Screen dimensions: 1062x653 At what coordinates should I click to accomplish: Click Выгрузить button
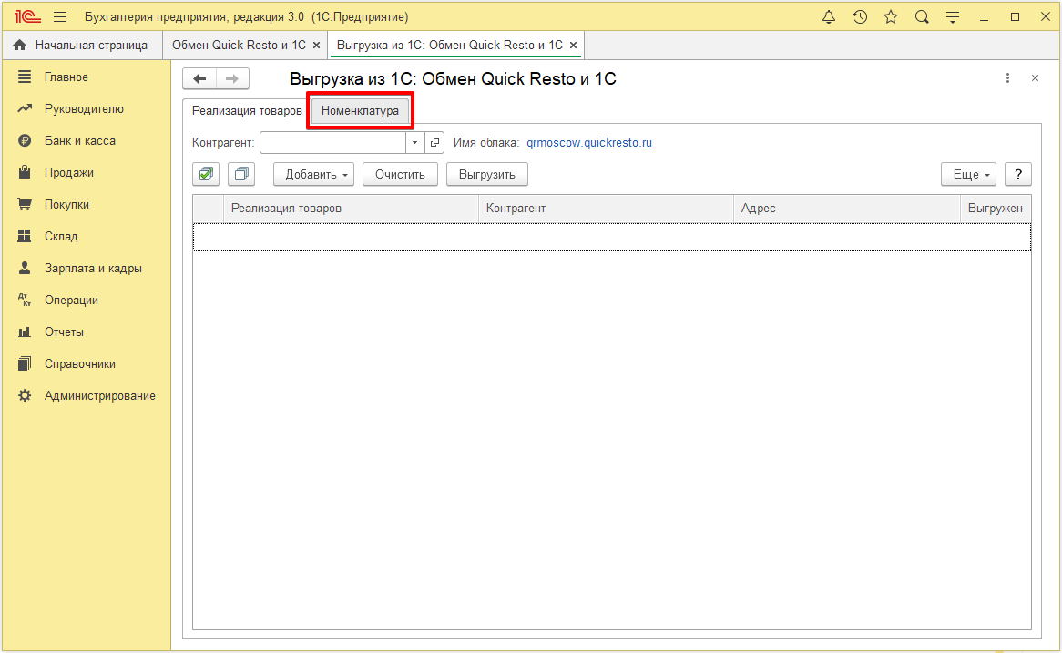click(x=487, y=175)
